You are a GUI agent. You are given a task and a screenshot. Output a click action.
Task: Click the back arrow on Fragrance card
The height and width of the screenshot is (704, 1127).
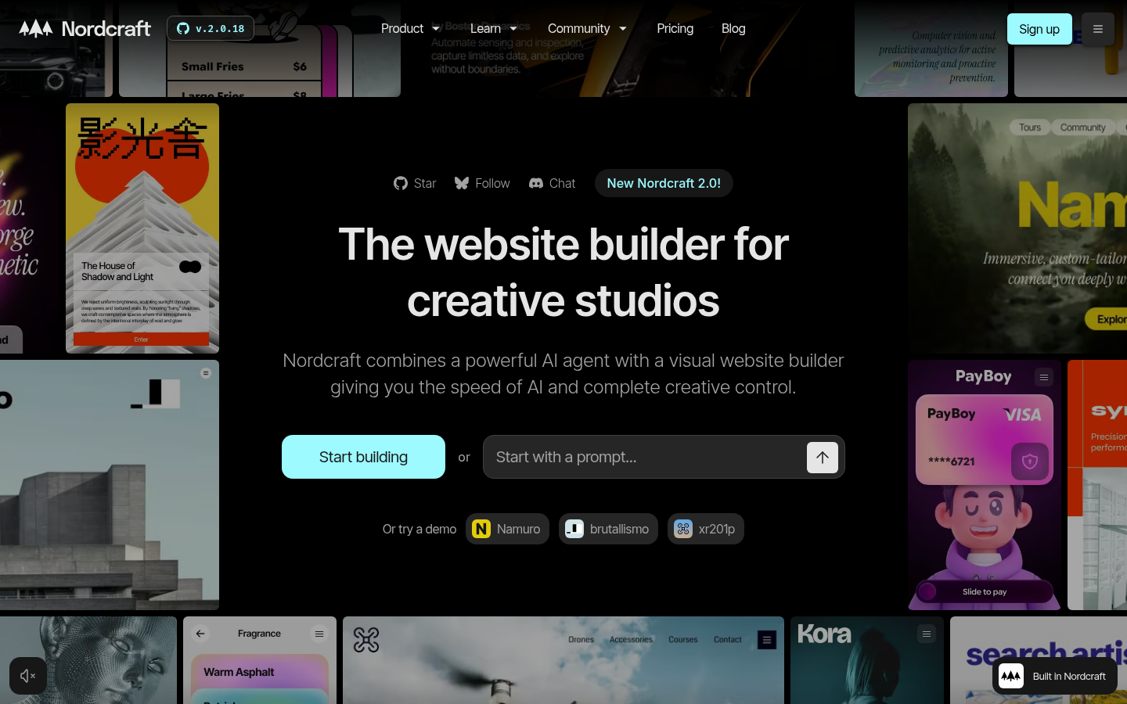coord(200,634)
